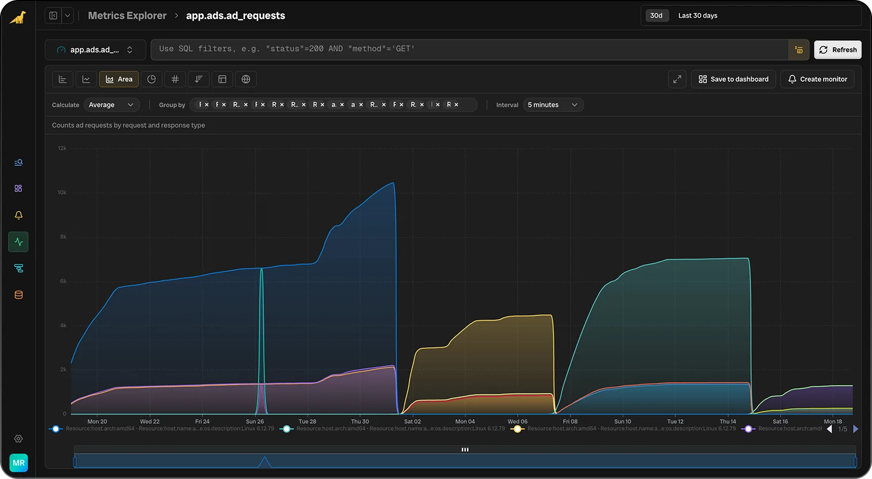Click the right handle of range slider
The image size is (872, 479).
coord(855,461)
